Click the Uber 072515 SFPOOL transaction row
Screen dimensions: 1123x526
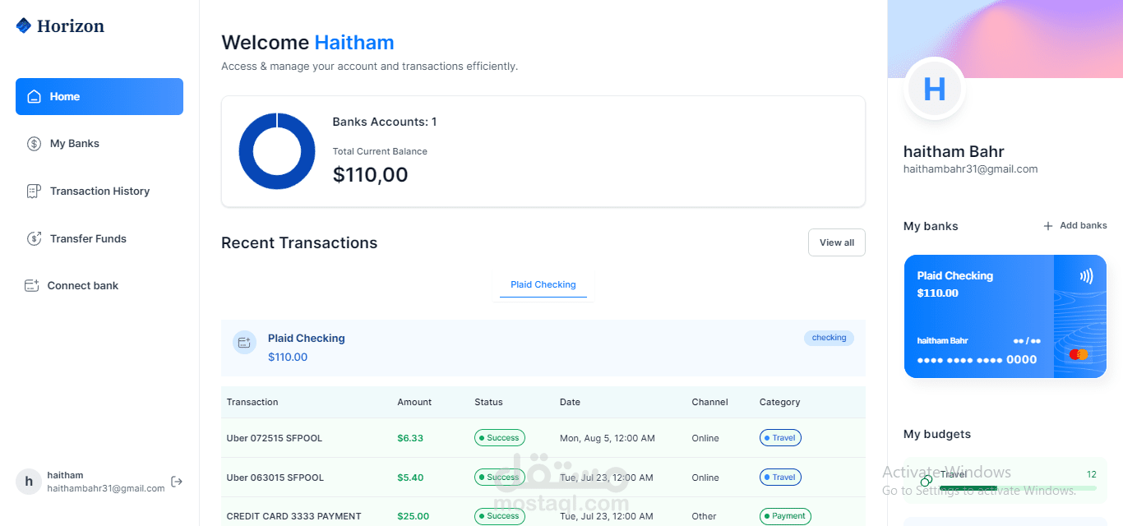(543, 437)
